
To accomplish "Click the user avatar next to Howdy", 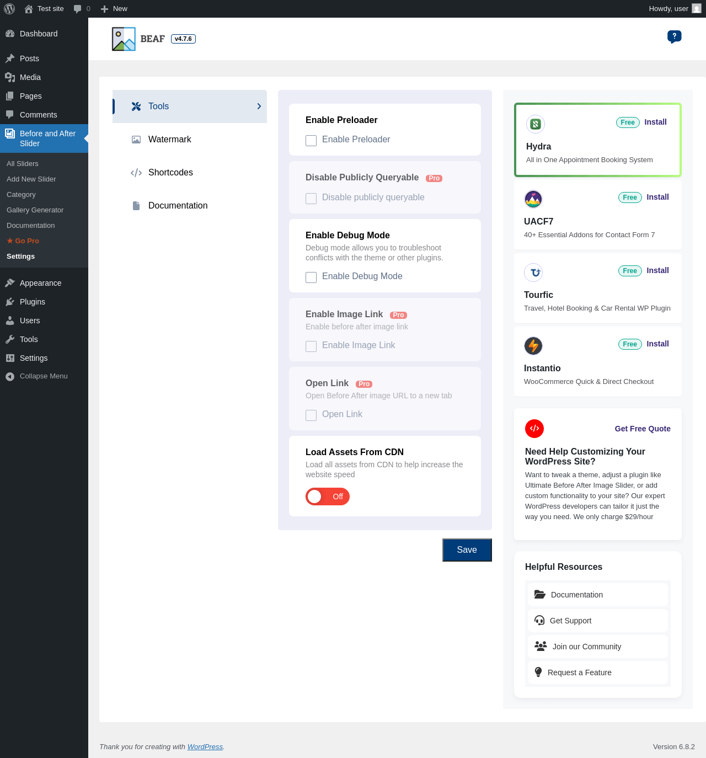I will [697, 9].
